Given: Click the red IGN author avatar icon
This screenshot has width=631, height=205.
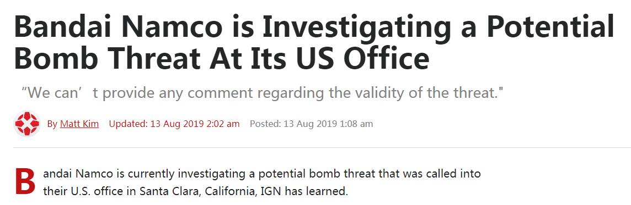Looking at the screenshot, I should (x=27, y=124).
